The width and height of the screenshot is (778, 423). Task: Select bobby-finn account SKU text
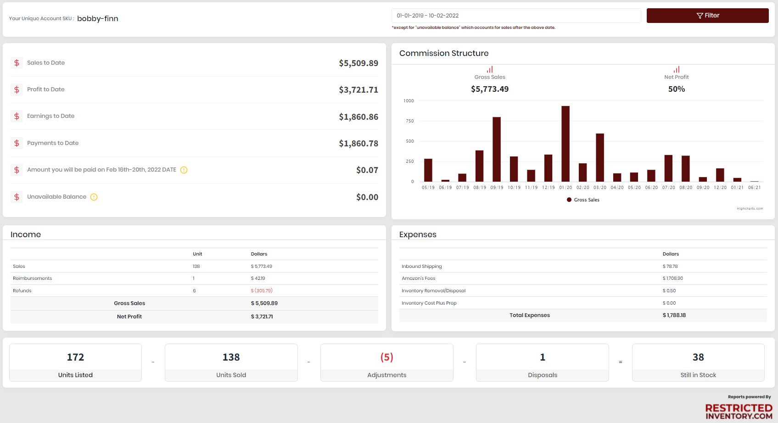click(x=98, y=18)
